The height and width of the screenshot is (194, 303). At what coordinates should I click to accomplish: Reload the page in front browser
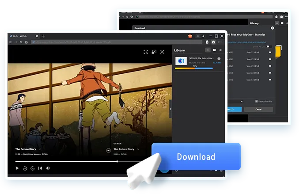click(21, 42)
